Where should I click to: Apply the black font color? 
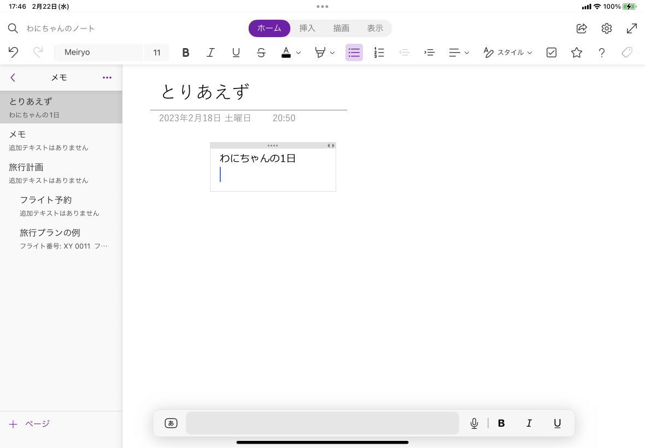(286, 52)
